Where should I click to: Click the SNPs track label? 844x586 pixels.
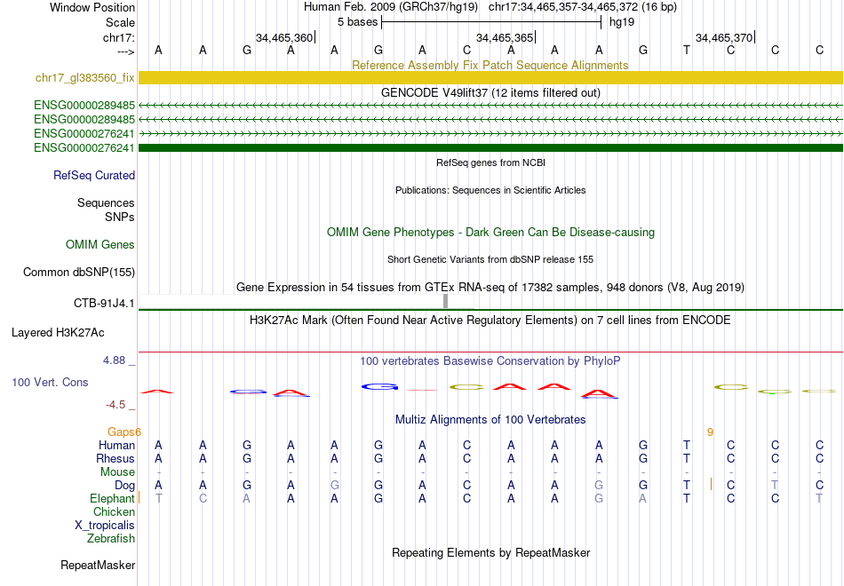(120, 217)
